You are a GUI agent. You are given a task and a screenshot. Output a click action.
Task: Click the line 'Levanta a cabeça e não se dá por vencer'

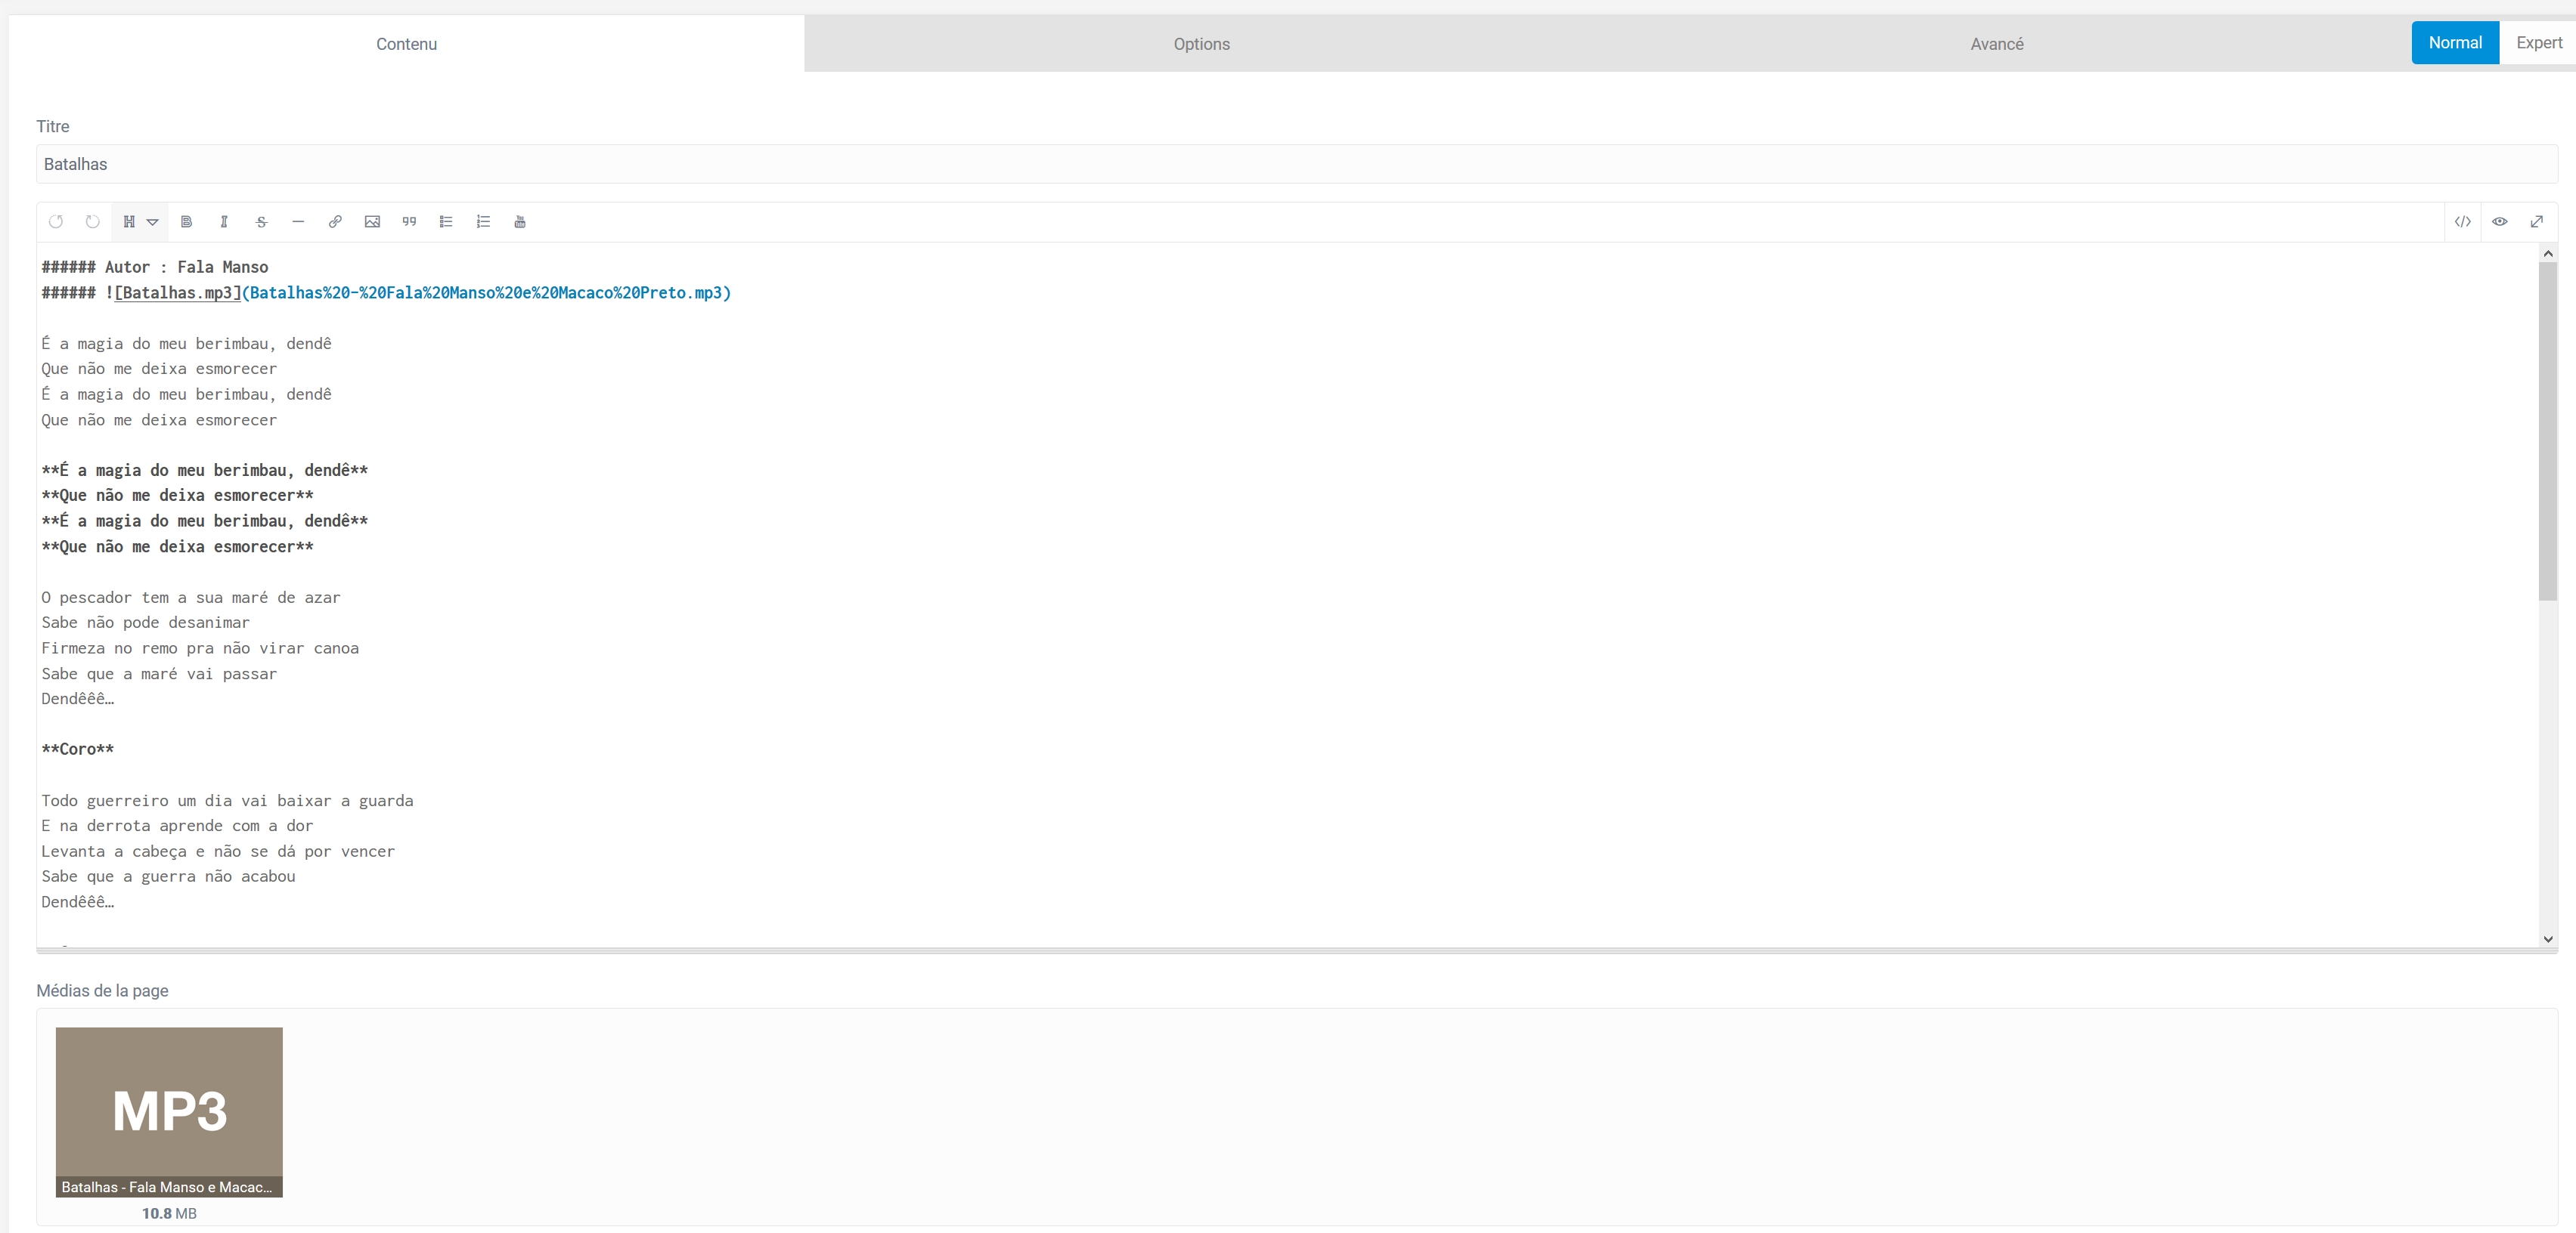pyautogui.click(x=218, y=851)
